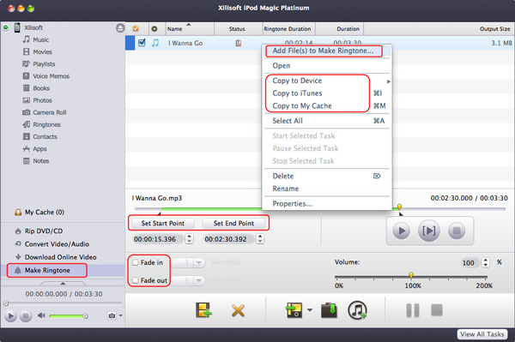The image size is (515, 342).
Task: Click the volume percent stepper arrows
Action: click(486, 262)
